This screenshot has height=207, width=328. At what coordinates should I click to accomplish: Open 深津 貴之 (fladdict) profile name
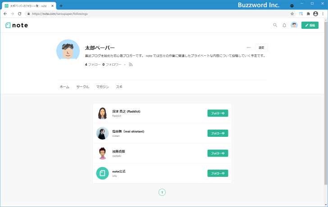[x=126, y=111]
